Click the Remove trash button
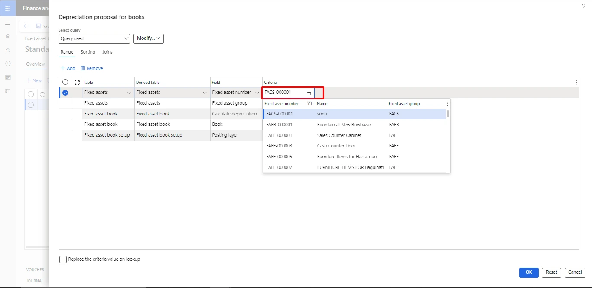 [91, 68]
